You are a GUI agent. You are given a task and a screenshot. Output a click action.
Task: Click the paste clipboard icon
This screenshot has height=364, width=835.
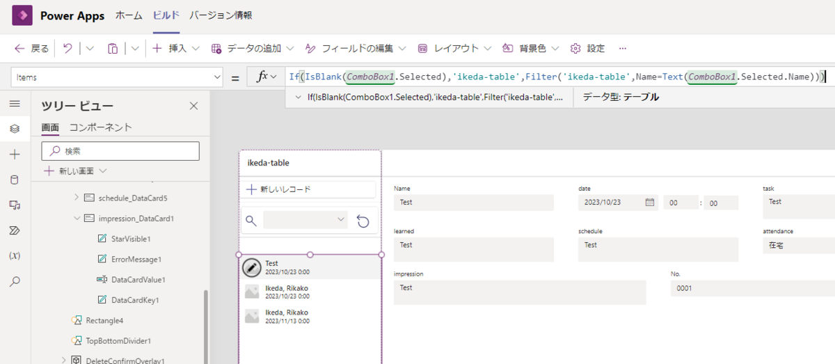coord(113,49)
